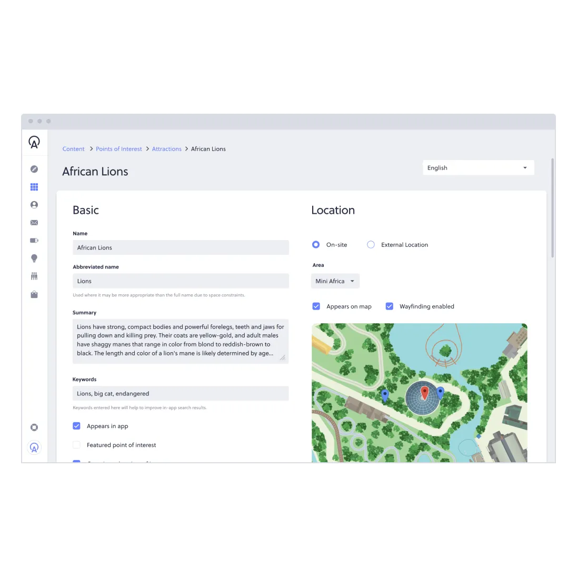Click inside the Summary text area

pyautogui.click(x=181, y=342)
